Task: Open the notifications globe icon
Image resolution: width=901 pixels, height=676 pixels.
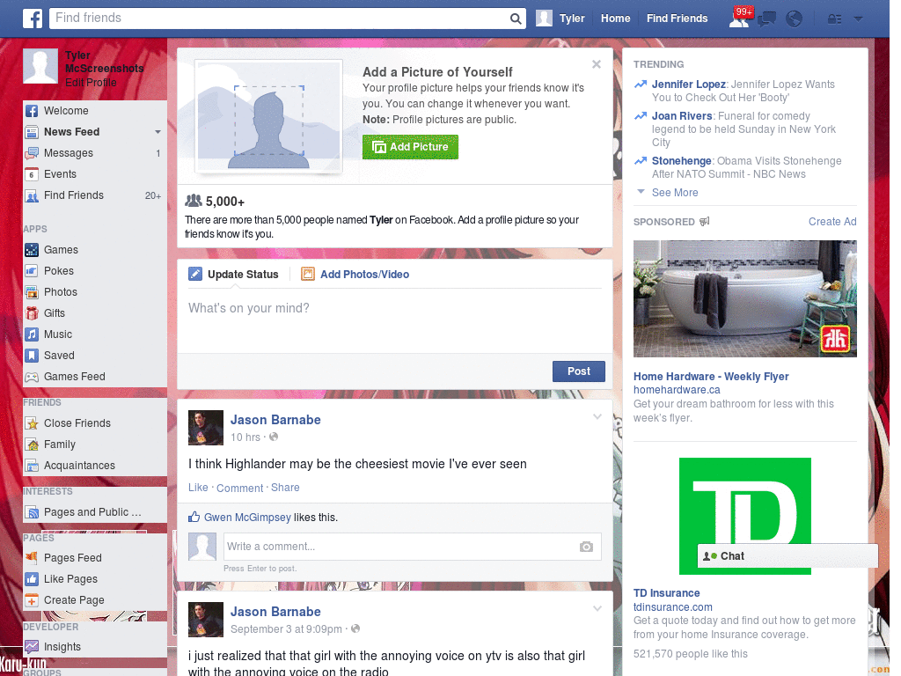Action: pyautogui.click(x=795, y=19)
